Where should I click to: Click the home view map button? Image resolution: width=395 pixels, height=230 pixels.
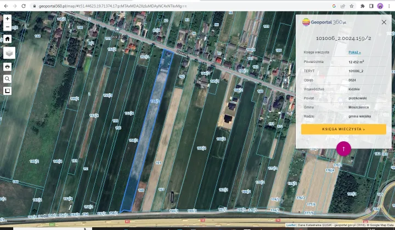click(8, 39)
